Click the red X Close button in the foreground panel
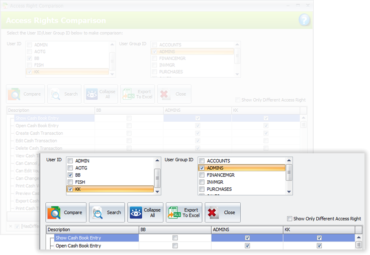The width and height of the screenshot is (370, 255). click(x=222, y=212)
